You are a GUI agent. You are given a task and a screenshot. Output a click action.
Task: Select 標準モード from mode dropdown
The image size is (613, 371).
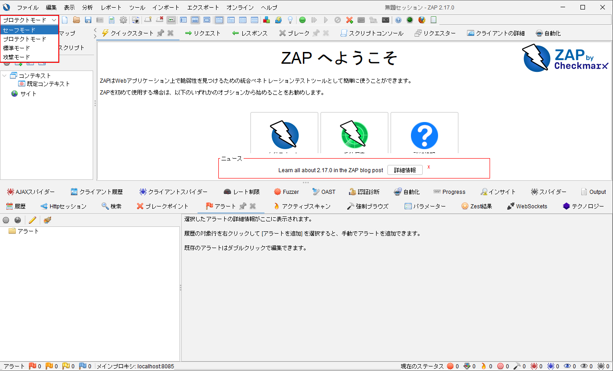click(x=30, y=48)
